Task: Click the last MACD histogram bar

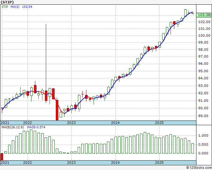Action: 193,149
